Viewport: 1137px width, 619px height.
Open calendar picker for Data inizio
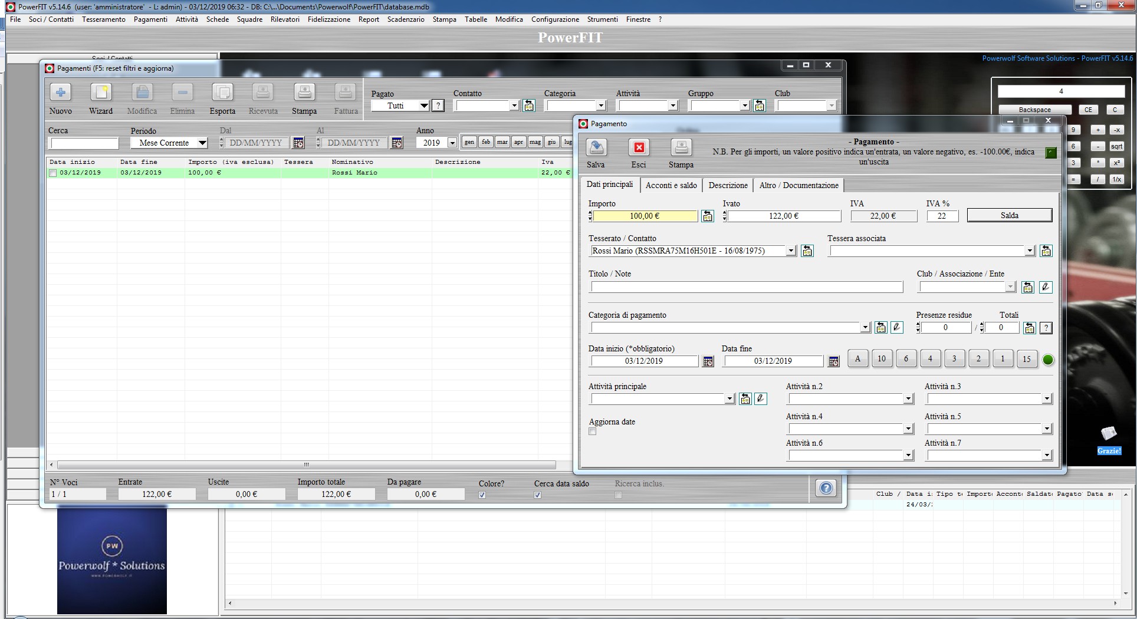[708, 361]
